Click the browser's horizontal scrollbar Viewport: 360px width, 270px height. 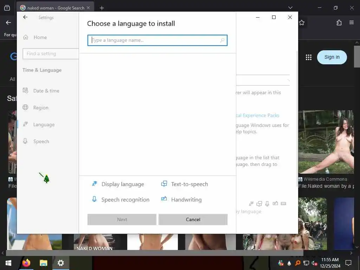154,253
